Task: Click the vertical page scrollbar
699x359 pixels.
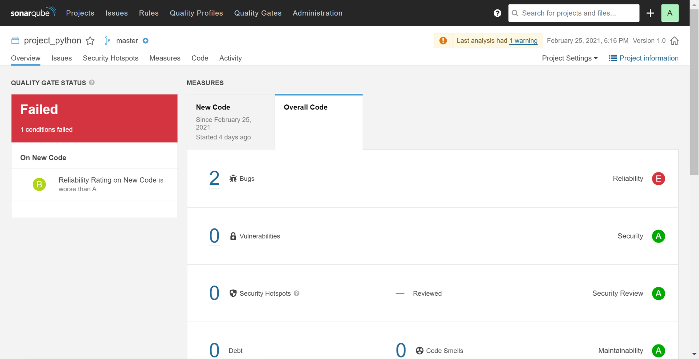Action: pos(694,92)
